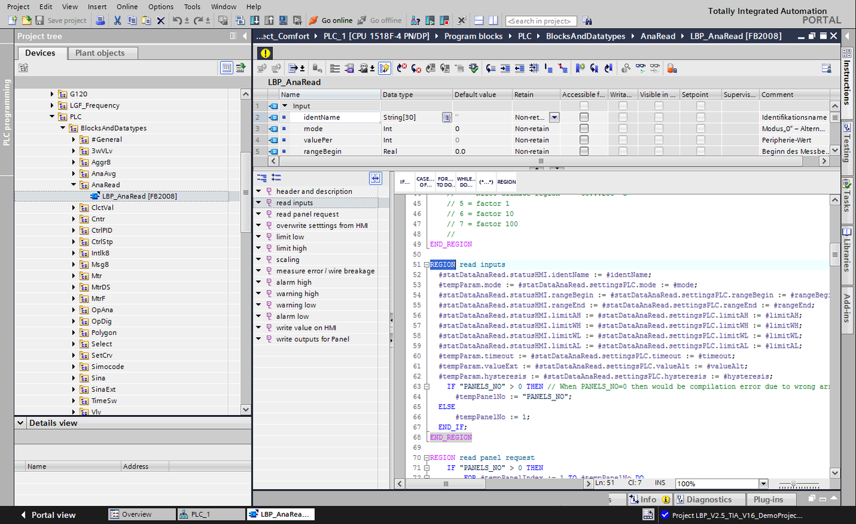Screen dimensions: 856x524
Task: Click the Delete X icon in main toolbar
Action: click(x=160, y=21)
